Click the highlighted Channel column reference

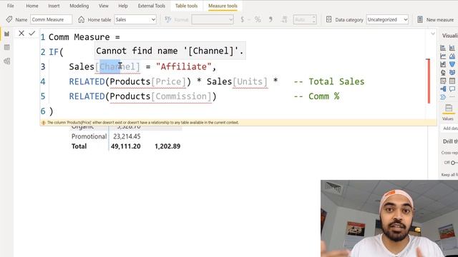pos(117,66)
